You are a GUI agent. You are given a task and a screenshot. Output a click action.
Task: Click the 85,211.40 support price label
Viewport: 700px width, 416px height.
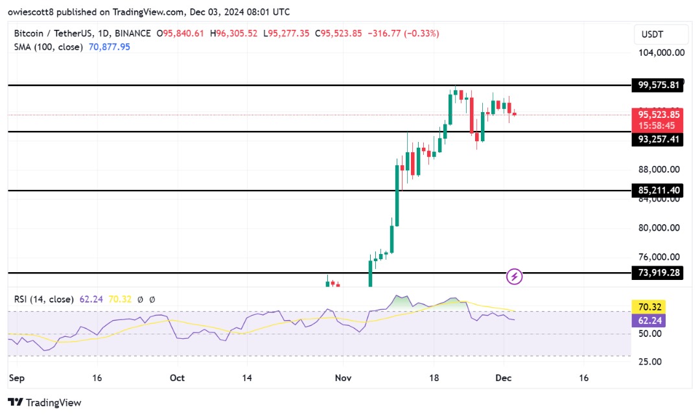[658, 190]
